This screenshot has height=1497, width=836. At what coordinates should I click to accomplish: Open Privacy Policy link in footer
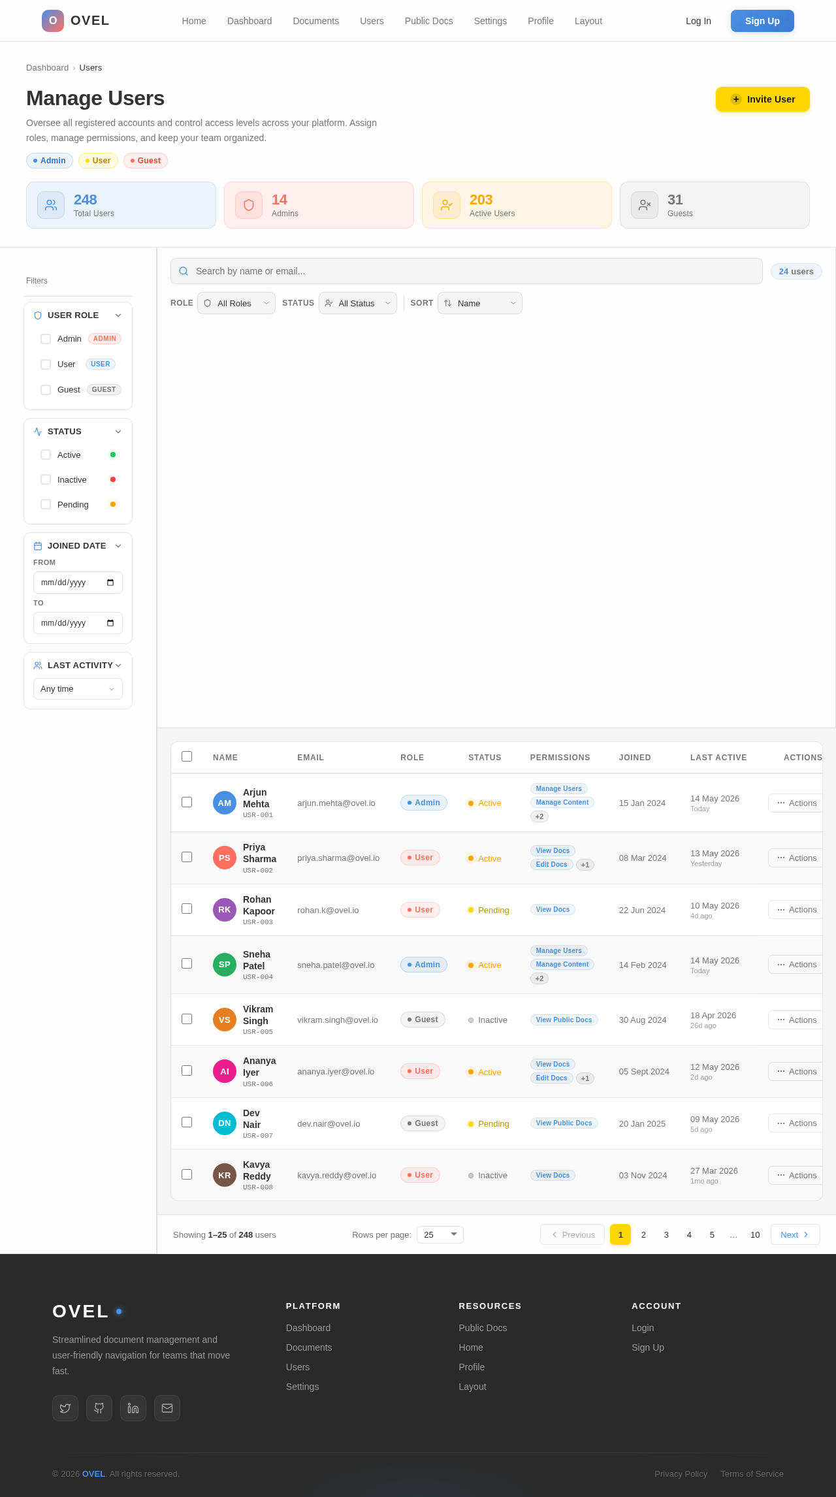tap(681, 1473)
